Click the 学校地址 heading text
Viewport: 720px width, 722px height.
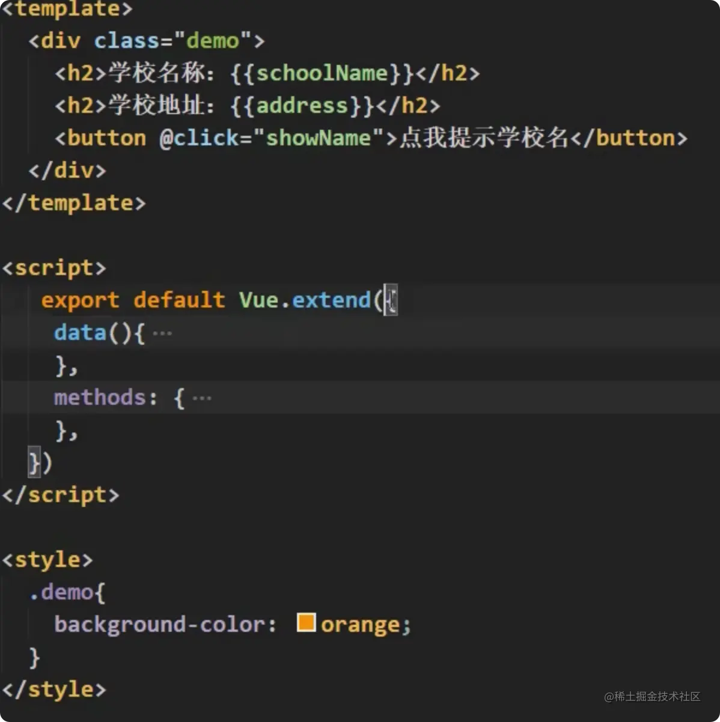click(x=156, y=105)
